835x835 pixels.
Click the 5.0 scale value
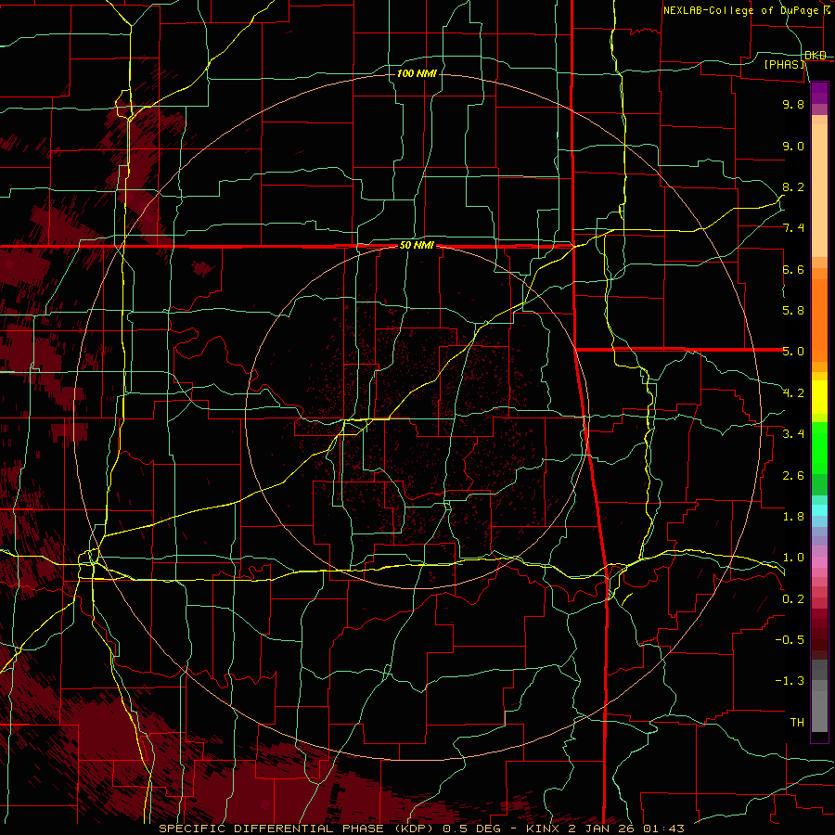[793, 352]
